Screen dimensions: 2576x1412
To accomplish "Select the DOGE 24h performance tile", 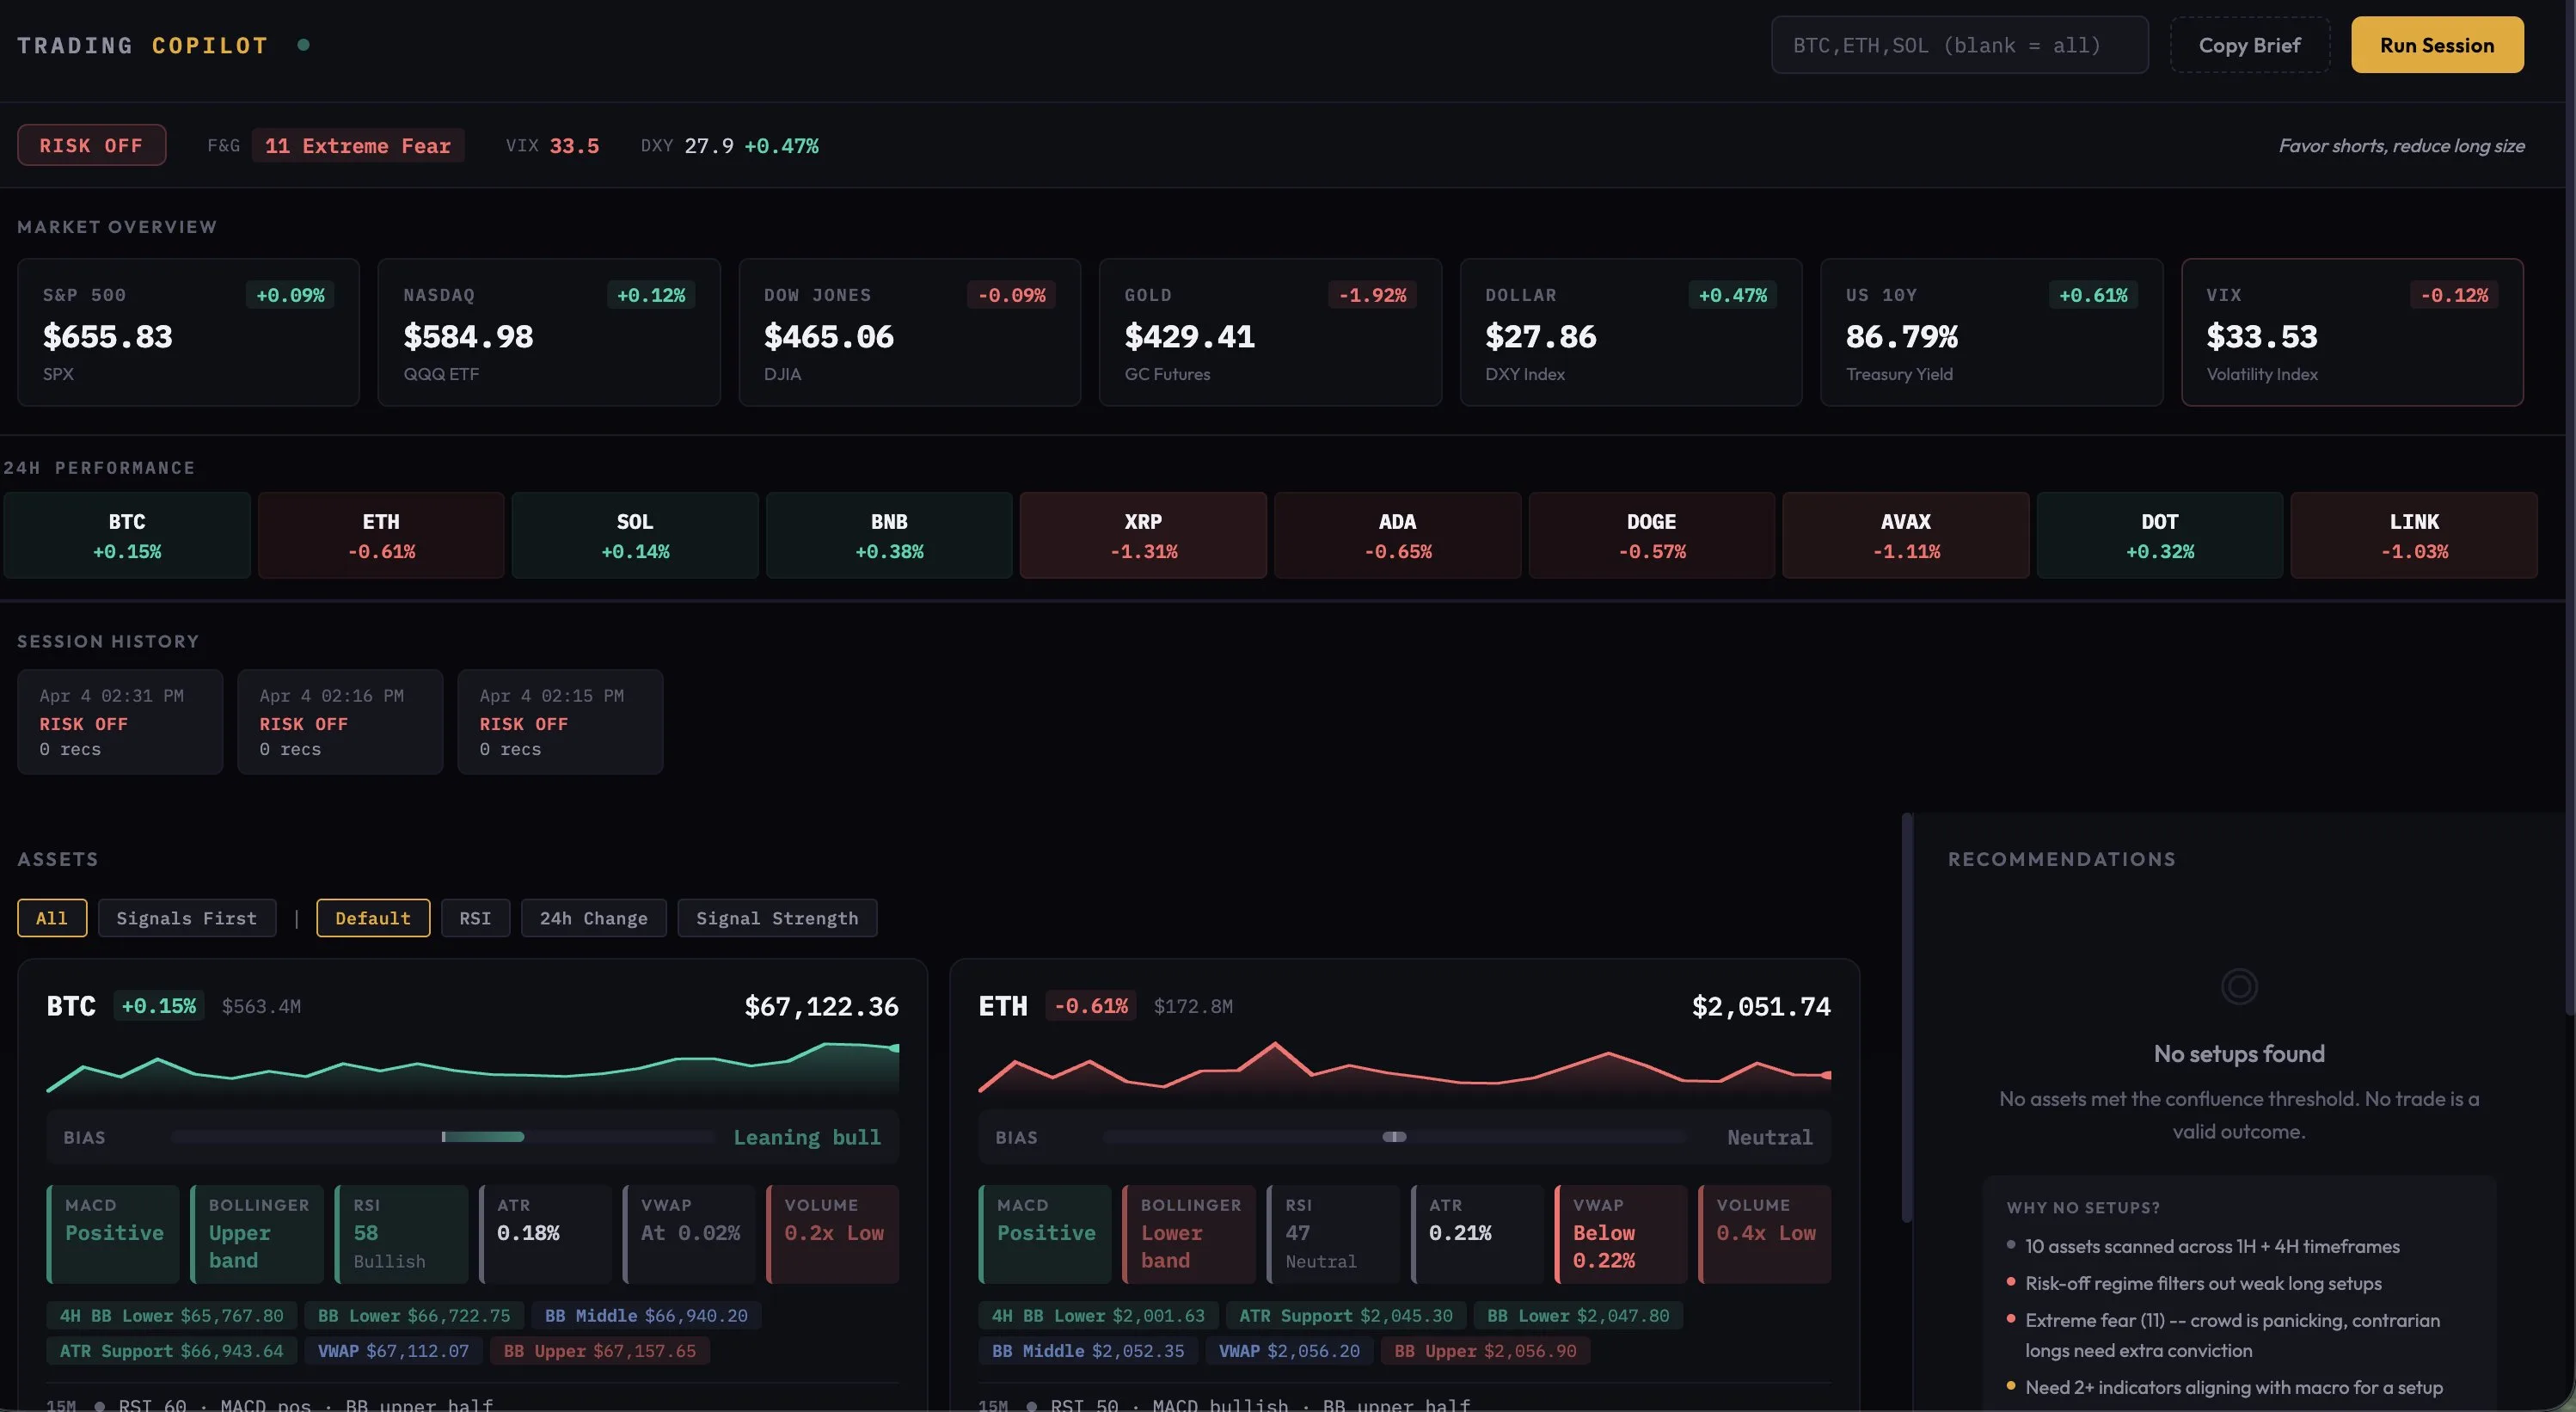I will coord(1651,535).
